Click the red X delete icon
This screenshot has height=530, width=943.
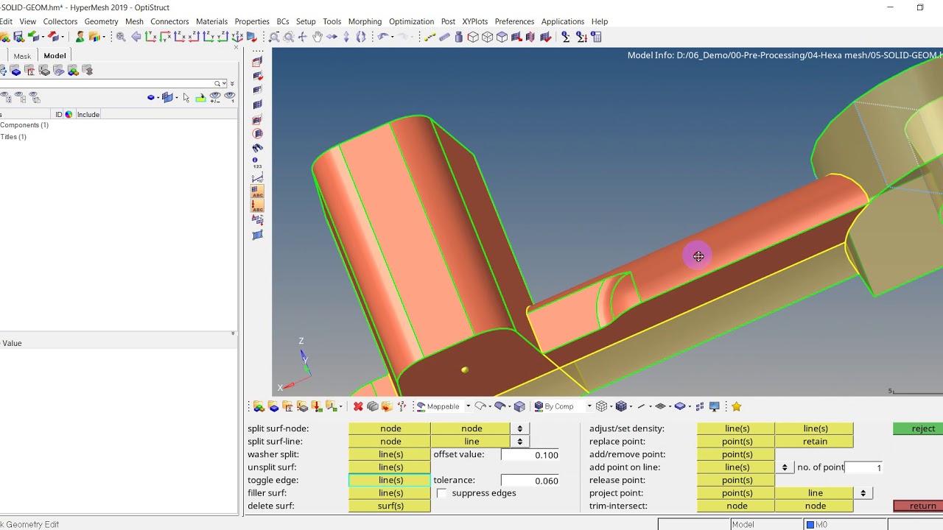[x=358, y=406]
